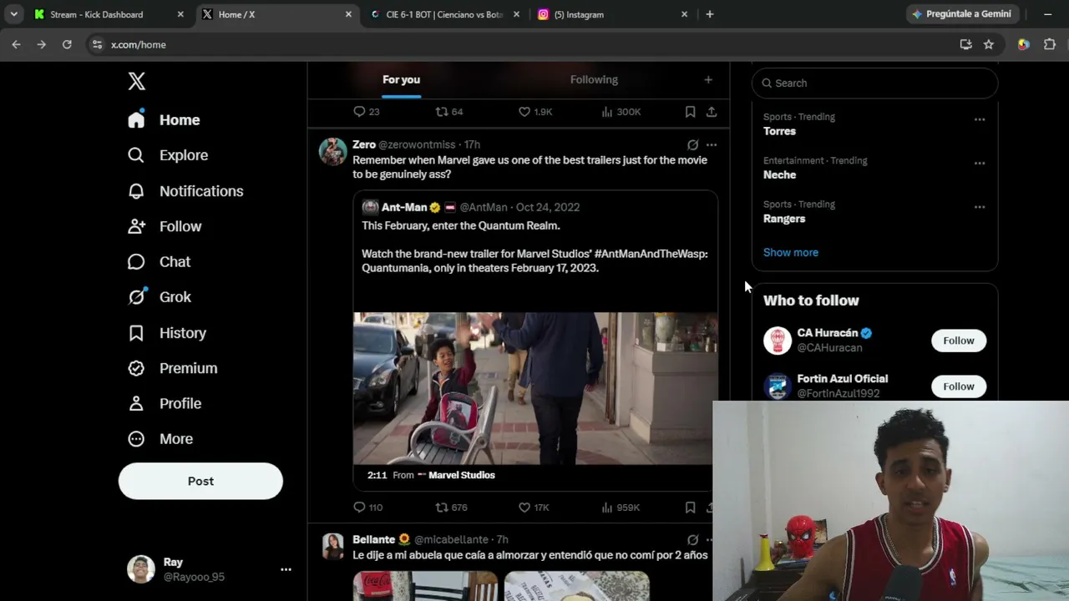The image size is (1069, 601).
Task: Reply to the post with 23 comments
Action: tap(367, 112)
